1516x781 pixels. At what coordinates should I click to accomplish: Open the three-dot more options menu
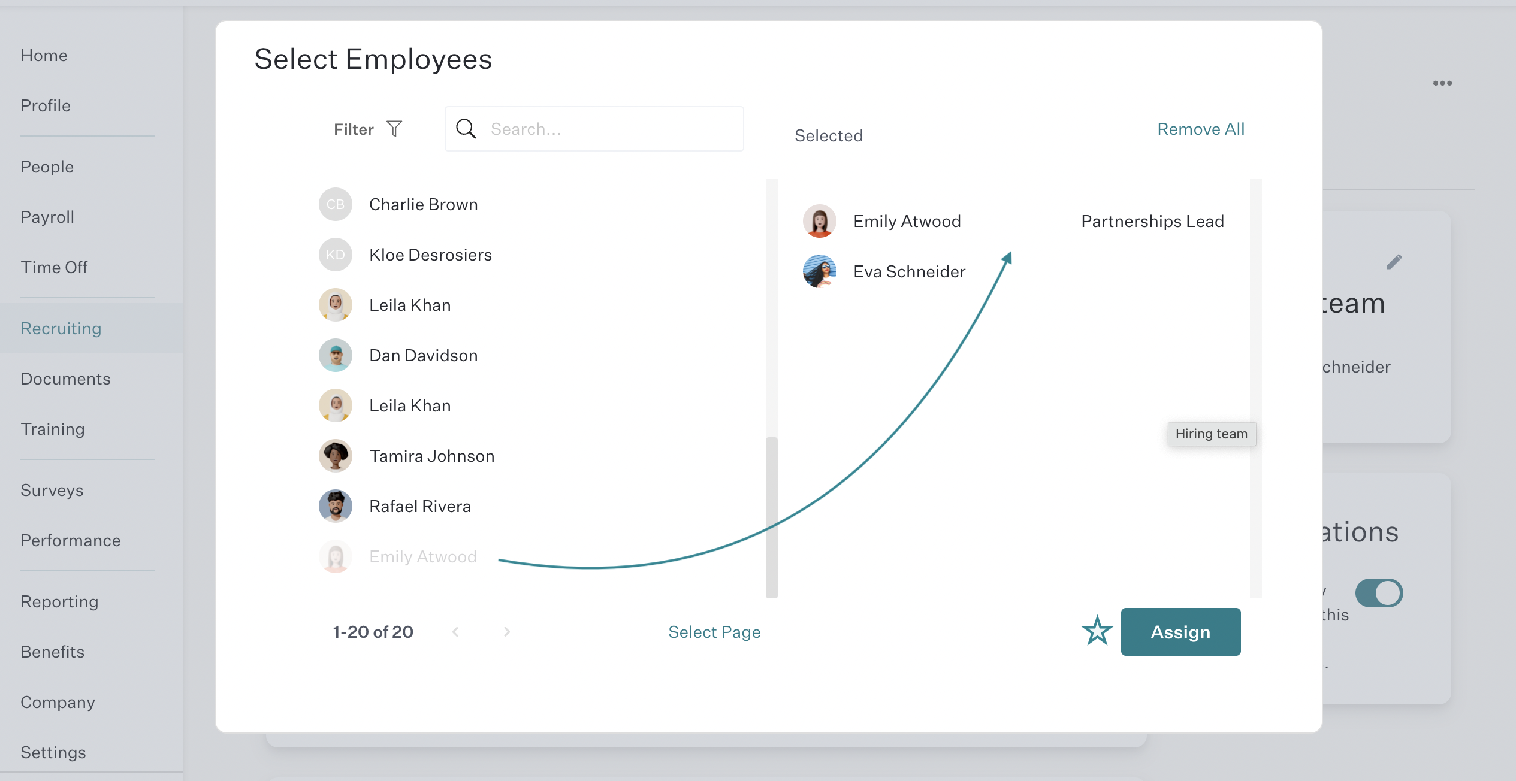click(1442, 83)
